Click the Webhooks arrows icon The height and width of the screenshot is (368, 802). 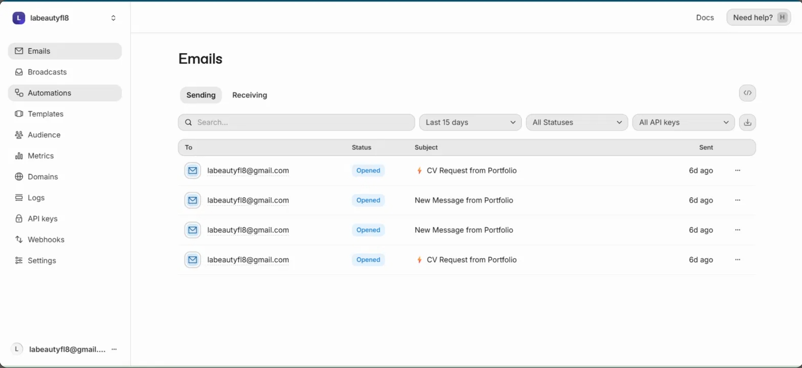point(19,239)
